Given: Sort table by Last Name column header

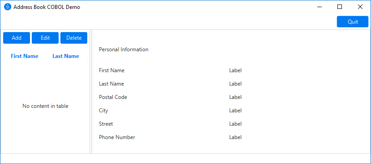Looking at the screenshot, I should [66, 56].
